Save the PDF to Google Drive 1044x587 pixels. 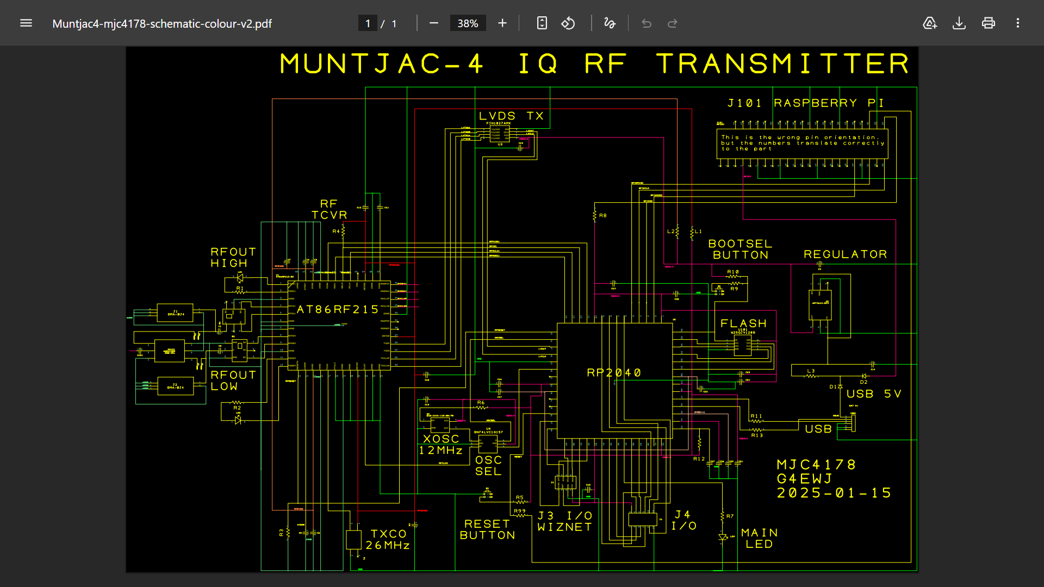point(930,23)
